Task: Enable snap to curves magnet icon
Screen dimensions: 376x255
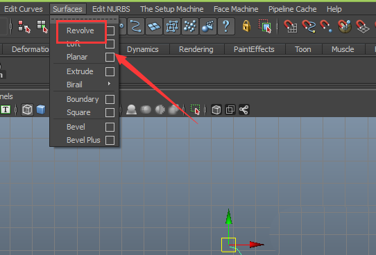Action: click(x=309, y=26)
